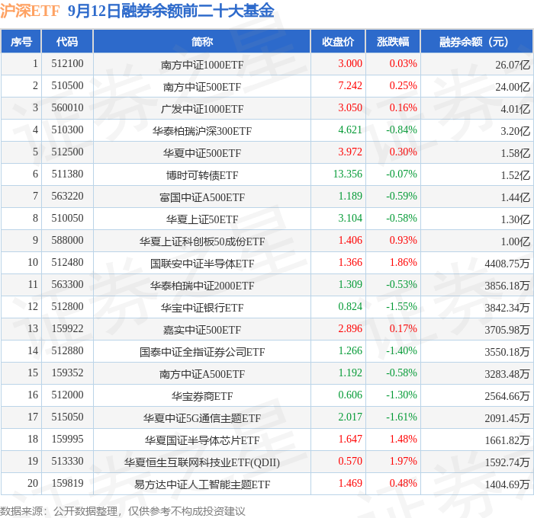Click the 代码 column header

(x=67, y=41)
